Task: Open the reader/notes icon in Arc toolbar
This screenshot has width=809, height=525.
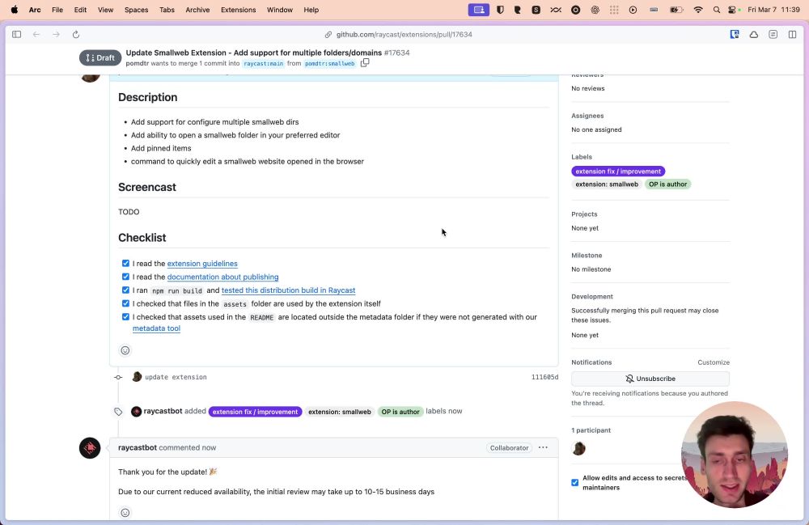Action: click(773, 35)
